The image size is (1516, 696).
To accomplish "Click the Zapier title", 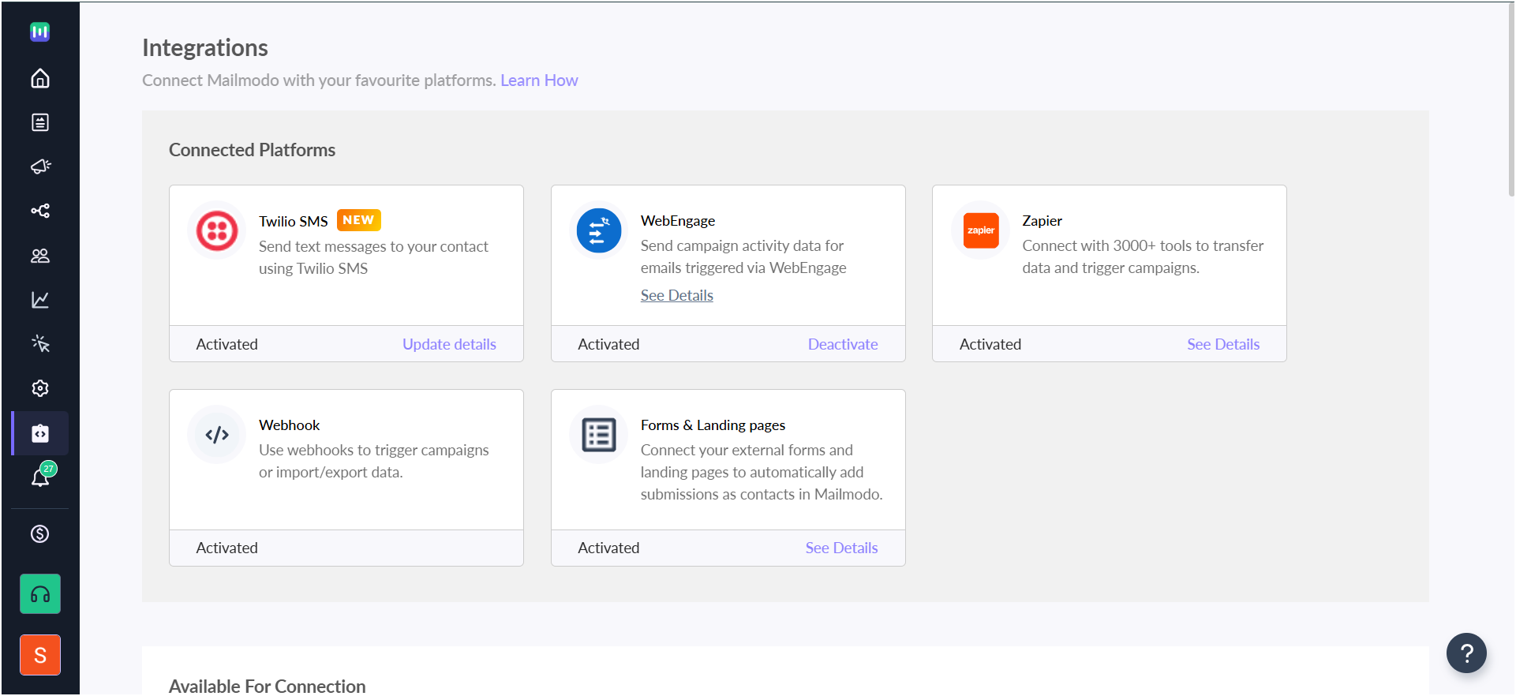I will click(x=1042, y=221).
